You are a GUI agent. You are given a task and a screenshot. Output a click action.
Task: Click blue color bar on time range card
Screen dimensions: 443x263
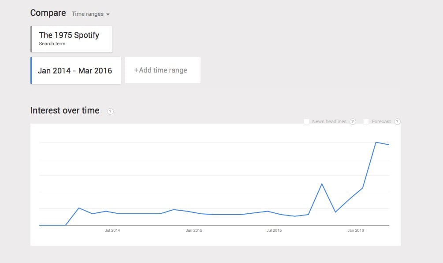31,70
